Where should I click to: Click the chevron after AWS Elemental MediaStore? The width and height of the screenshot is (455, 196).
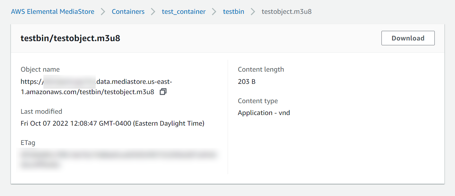coord(103,12)
